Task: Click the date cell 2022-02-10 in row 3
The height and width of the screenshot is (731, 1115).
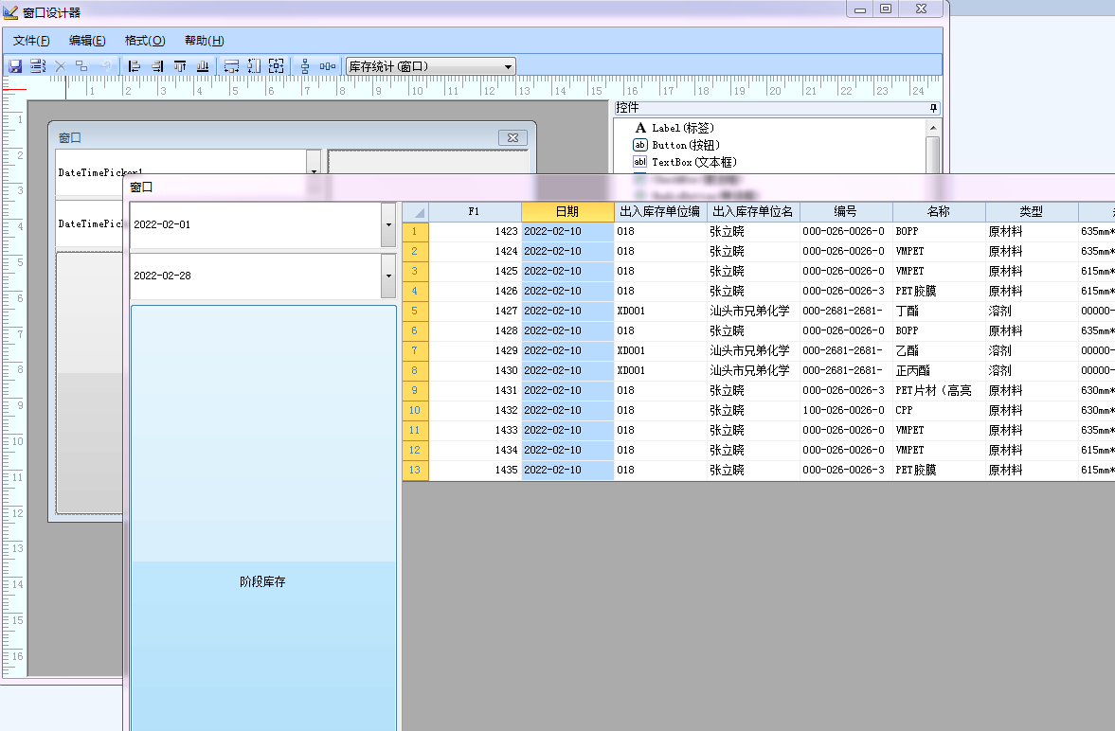Action: click(x=567, y=272)
